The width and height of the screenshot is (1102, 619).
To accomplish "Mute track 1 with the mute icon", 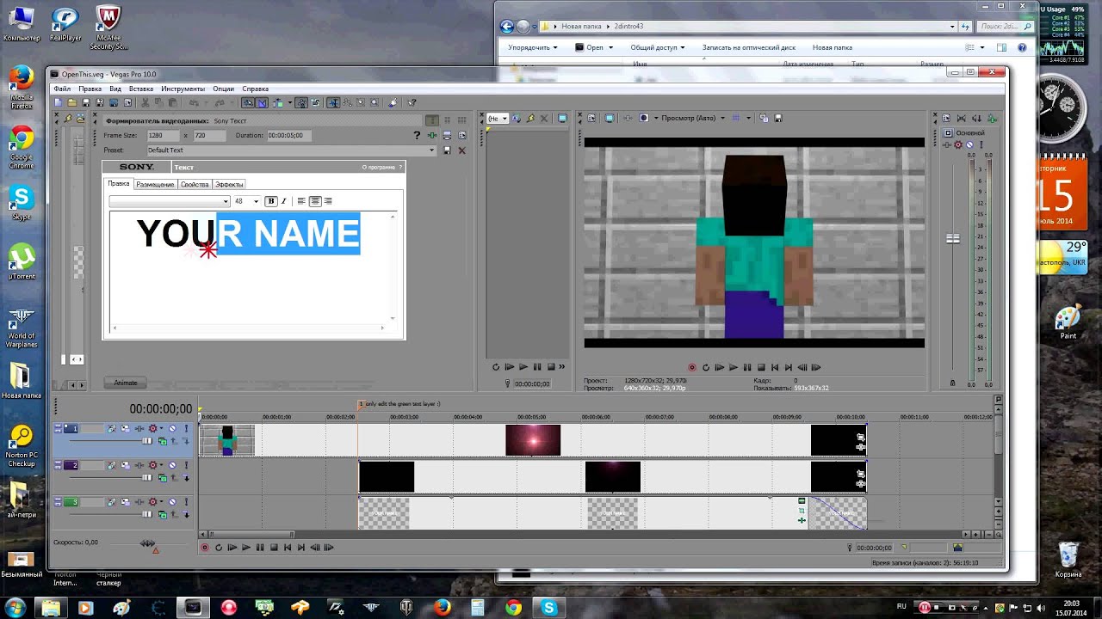I will [x=172, y=428].
